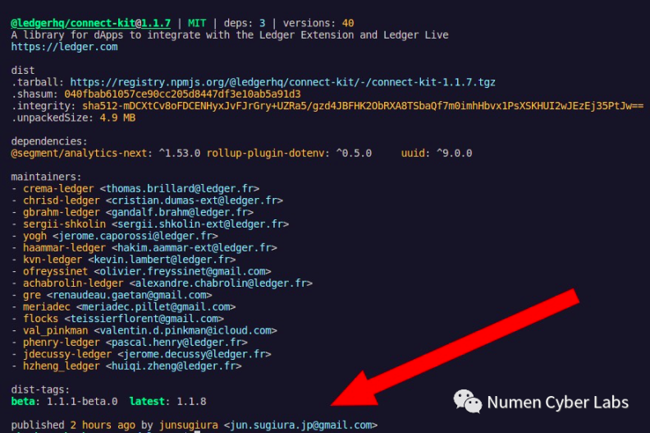
Task: Select the shasum hash value
Action: click(182, 94)
